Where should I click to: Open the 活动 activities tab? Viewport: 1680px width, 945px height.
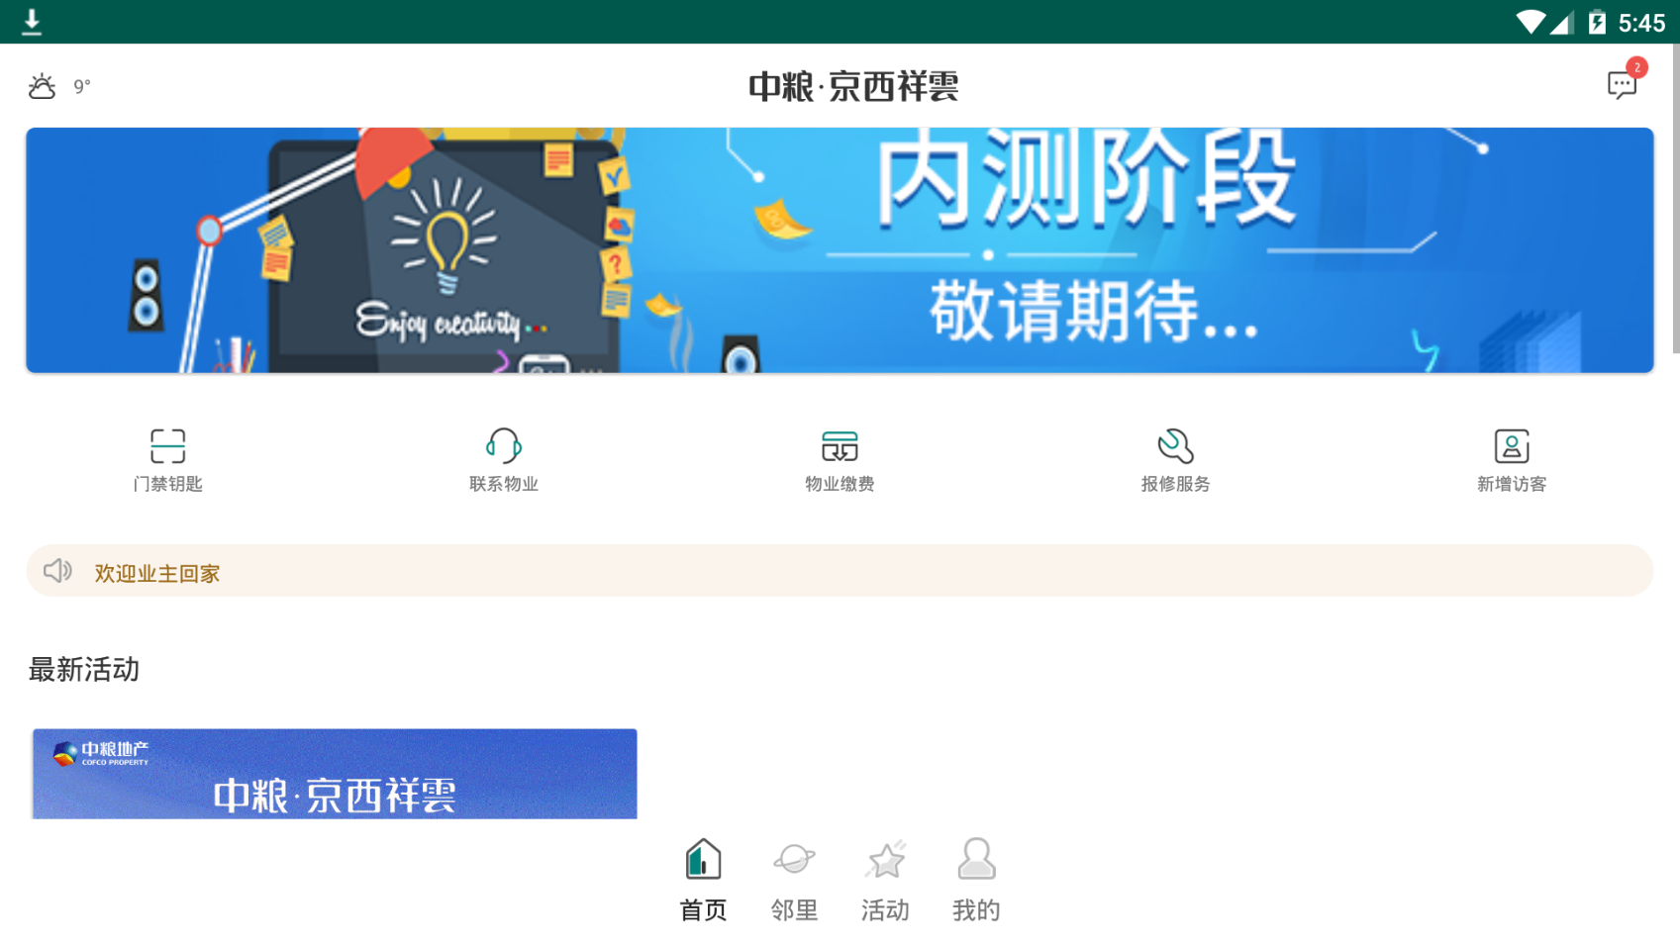(x=885, y=881)
